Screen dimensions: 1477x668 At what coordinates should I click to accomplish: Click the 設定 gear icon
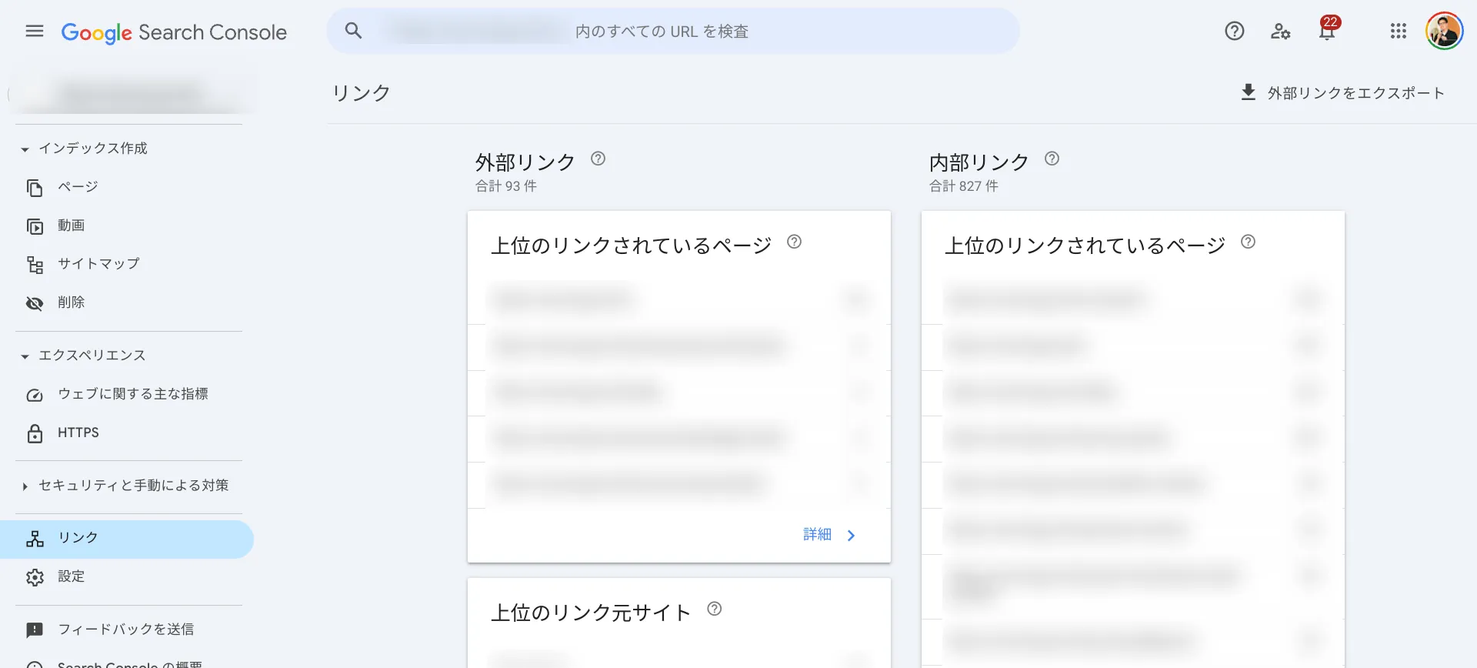(x=35, y=577)
